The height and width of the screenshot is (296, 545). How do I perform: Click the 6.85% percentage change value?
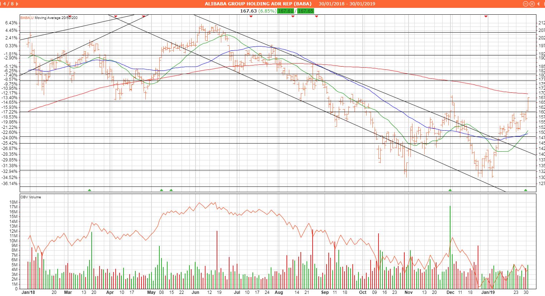click(267, 11)
